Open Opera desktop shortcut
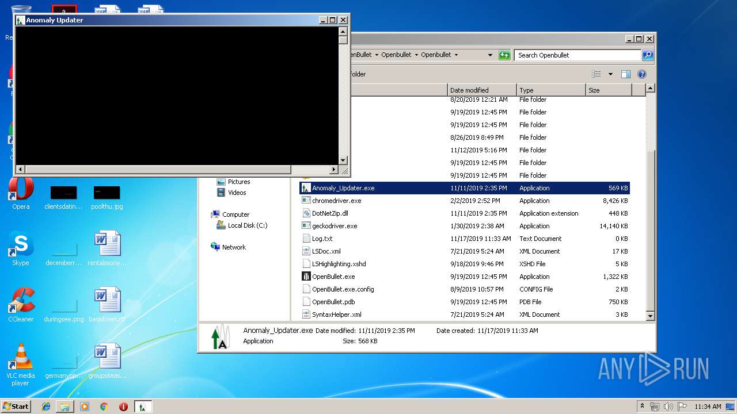This screenshot has width=737, height=414. coord(21,193)
